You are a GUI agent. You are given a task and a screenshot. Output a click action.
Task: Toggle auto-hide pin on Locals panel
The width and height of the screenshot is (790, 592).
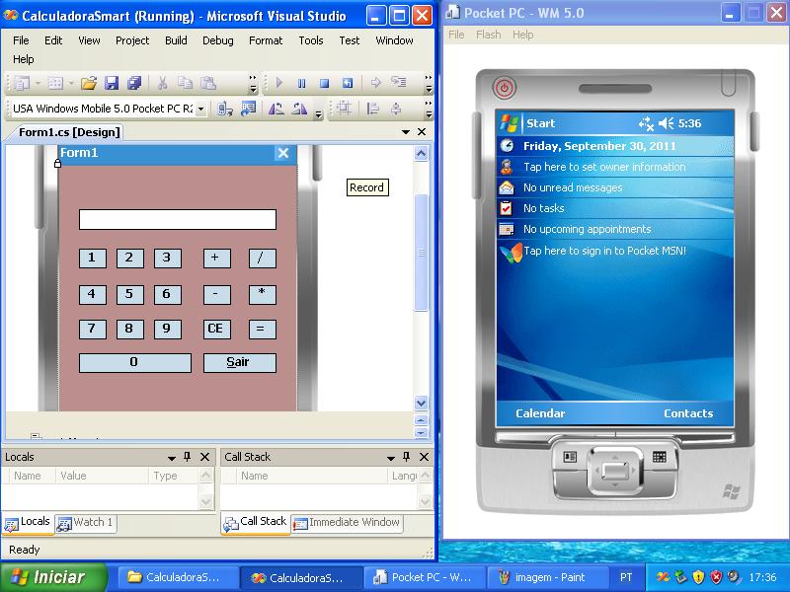(x=188, y=457)
